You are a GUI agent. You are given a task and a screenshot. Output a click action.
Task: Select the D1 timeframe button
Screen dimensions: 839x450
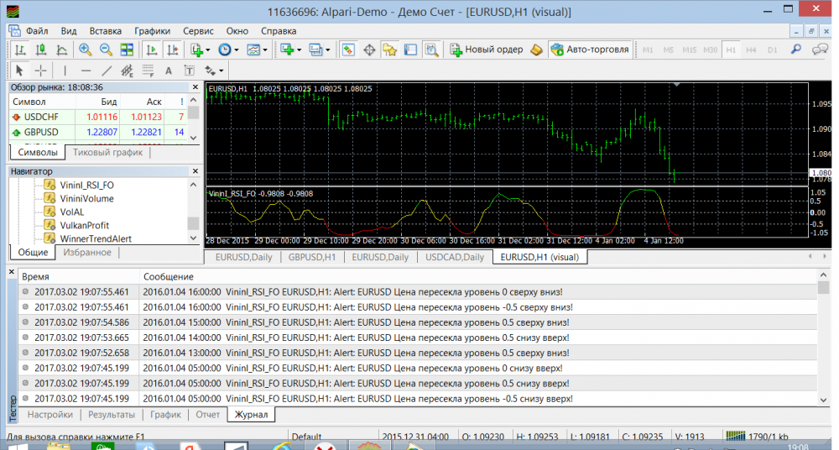tap(772, 50)
